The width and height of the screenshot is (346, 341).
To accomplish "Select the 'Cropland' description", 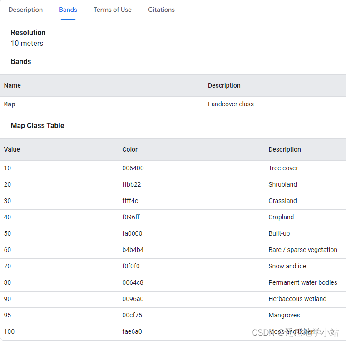I will click(281, 217).
